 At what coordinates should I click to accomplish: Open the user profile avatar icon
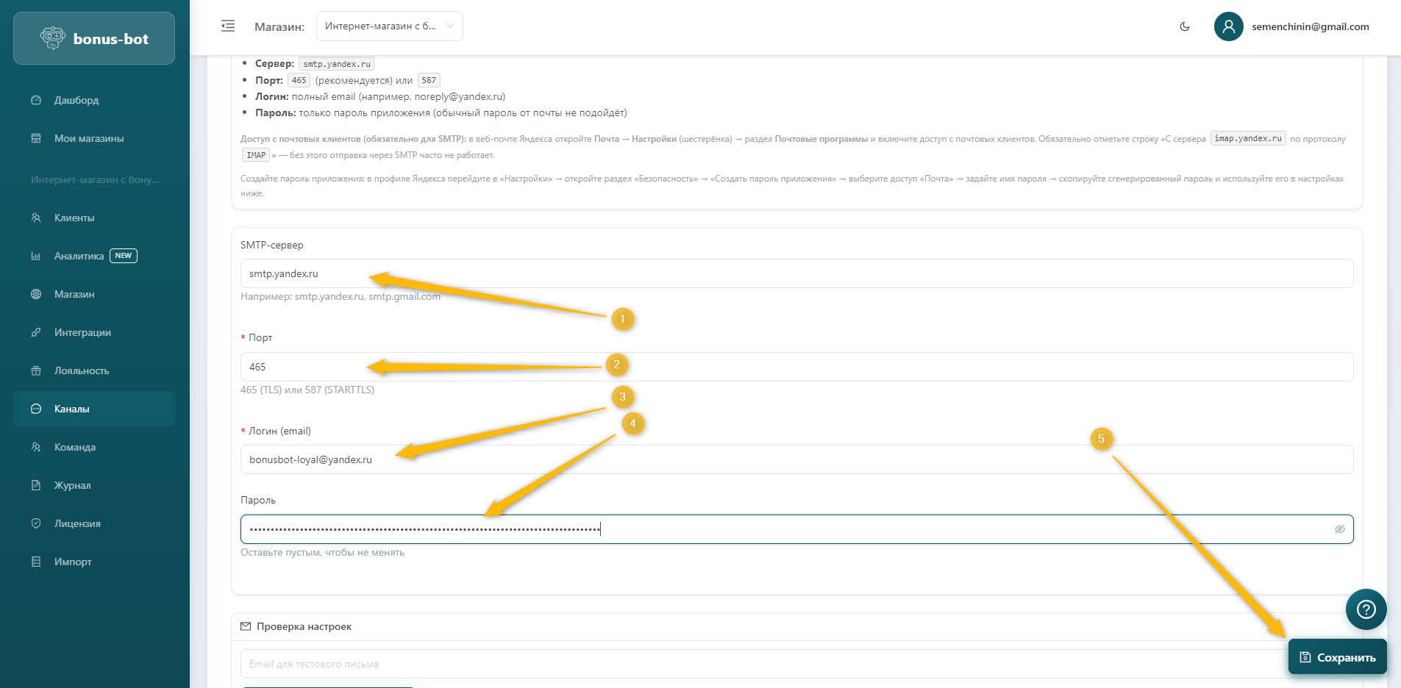(1228, 26)
